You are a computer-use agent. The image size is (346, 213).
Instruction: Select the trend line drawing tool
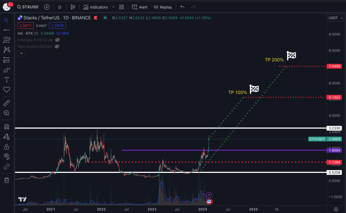[6, 30]
